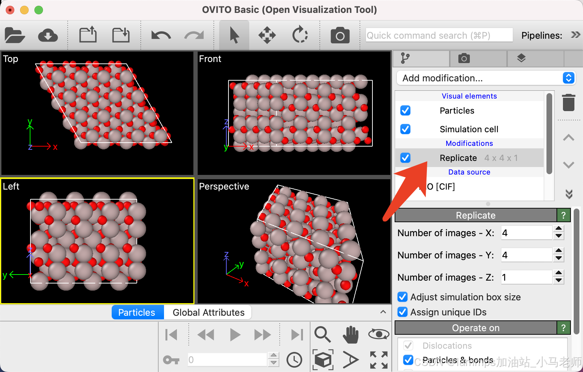Render active viewport with camera icon

[340, 35]
